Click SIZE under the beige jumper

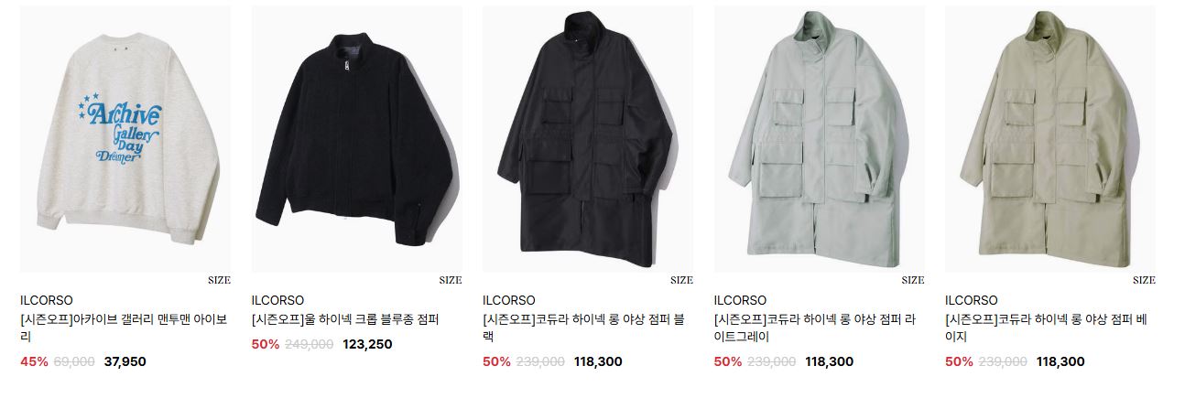click(1145, 280)
